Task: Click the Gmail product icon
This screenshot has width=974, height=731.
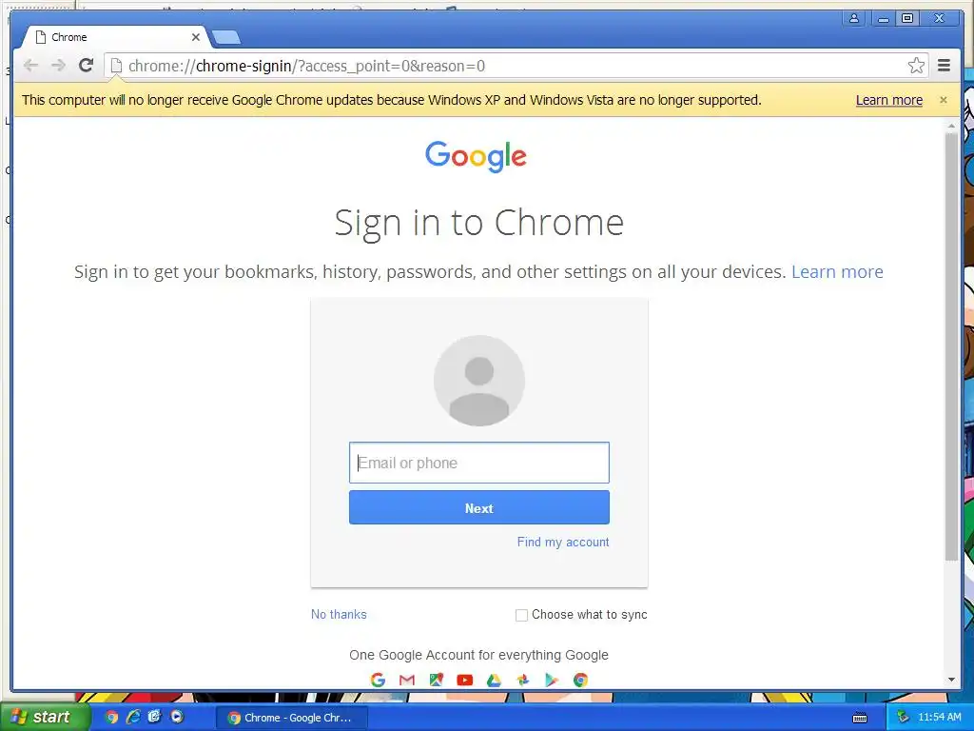Action: tap(407, 680)
